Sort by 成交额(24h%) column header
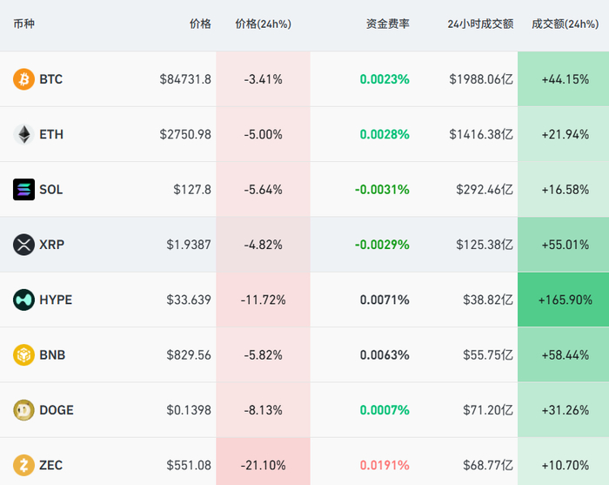 (565, 24)
